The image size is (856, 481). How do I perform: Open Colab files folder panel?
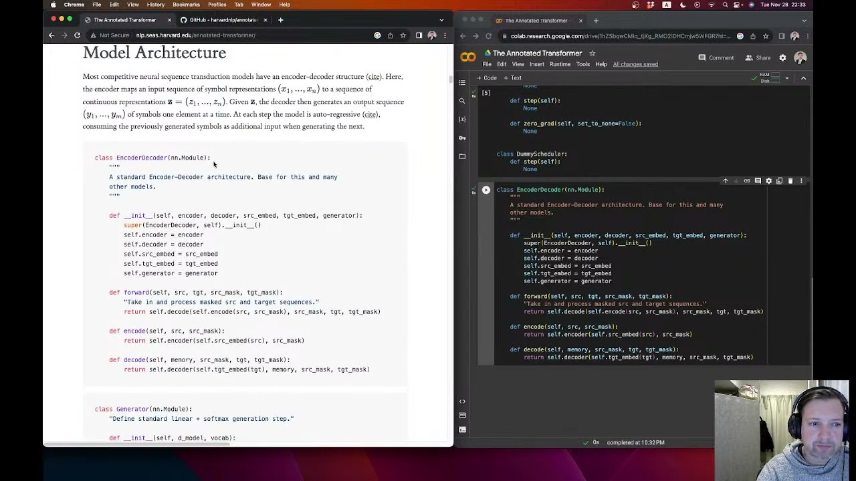tap(462, 156)
